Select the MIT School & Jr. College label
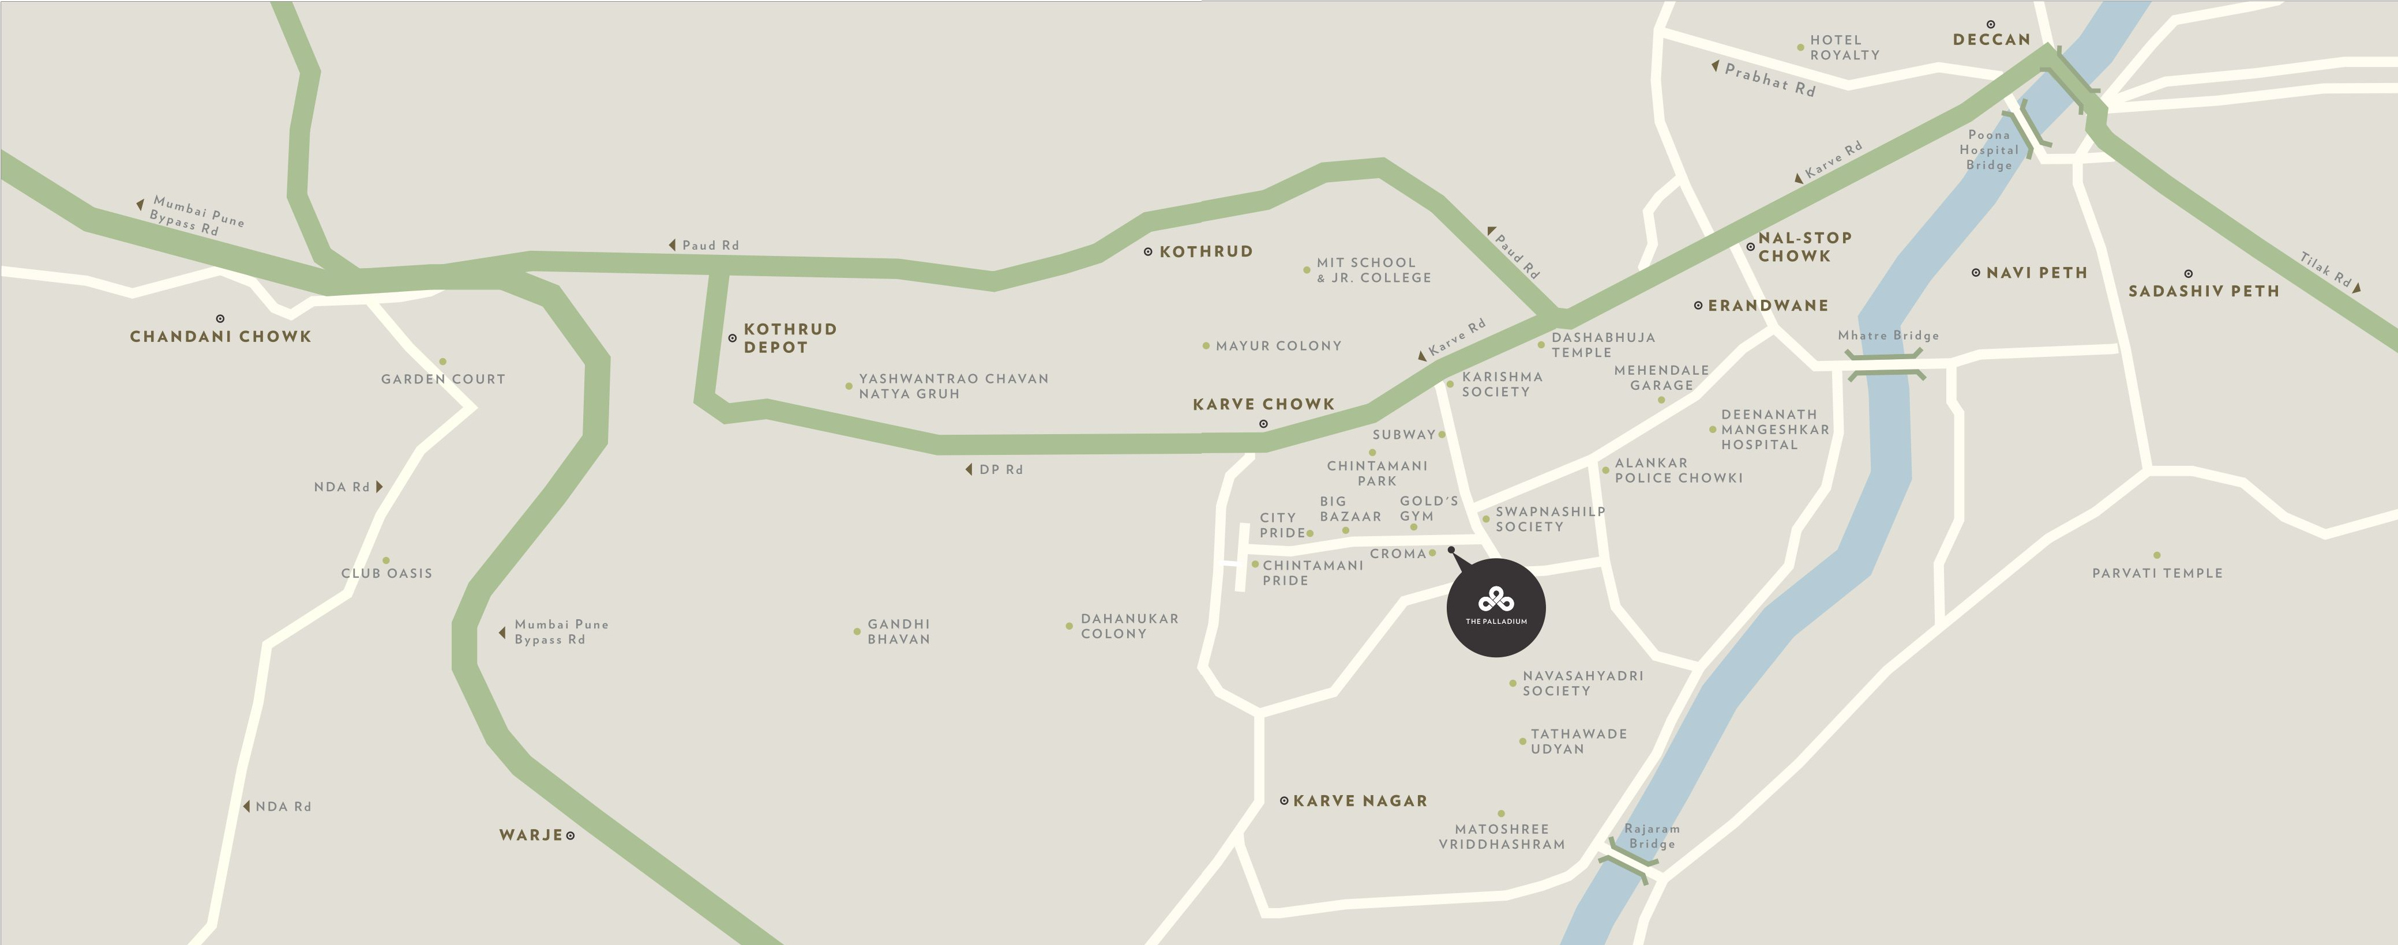 pyautogui.click(x=1374, y=270)
